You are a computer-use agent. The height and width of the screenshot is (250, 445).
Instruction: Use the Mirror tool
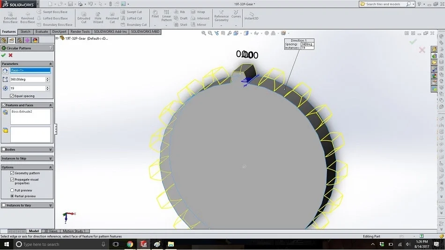(199, 25)
